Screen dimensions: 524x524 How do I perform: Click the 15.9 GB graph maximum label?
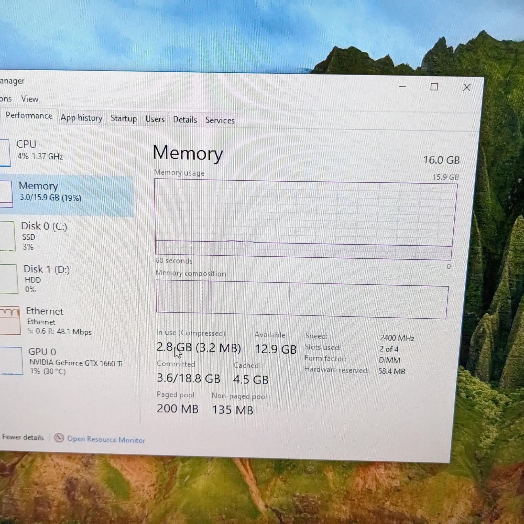445,177
